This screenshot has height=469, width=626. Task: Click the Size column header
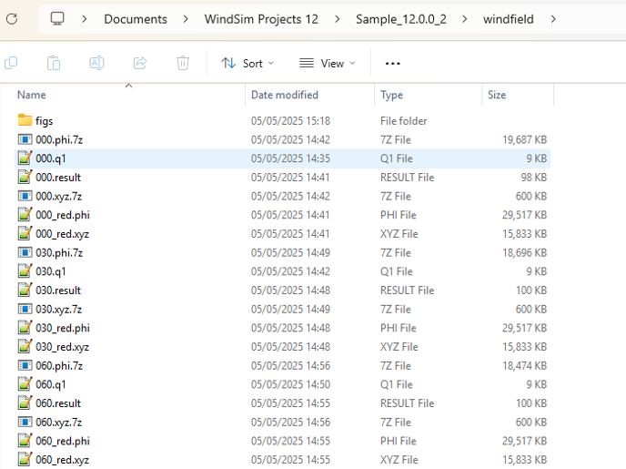tap(497, 95)
